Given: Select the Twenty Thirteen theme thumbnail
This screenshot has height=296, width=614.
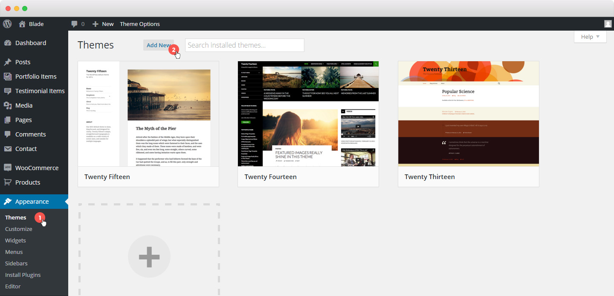Looking at the screenshot, I should tap(468, 114).
